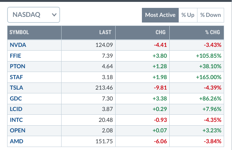The height and width of the screenshot is (150, 232).
Task: Open the GDC symbol link
Action: click(16, 99)
